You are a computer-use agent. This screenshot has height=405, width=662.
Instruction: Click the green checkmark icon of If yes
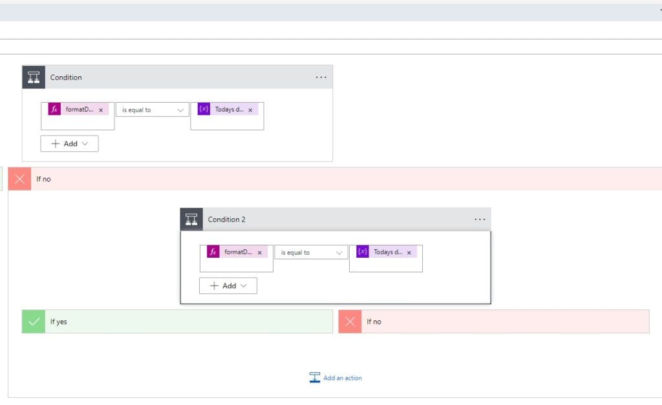click(34, 322)
